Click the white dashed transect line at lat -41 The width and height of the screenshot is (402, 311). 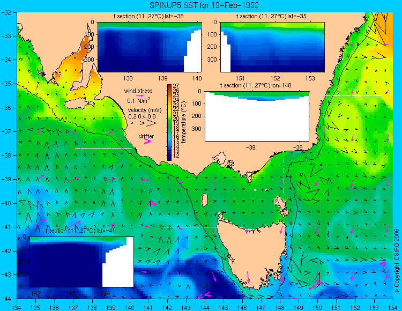coord(191,227)
